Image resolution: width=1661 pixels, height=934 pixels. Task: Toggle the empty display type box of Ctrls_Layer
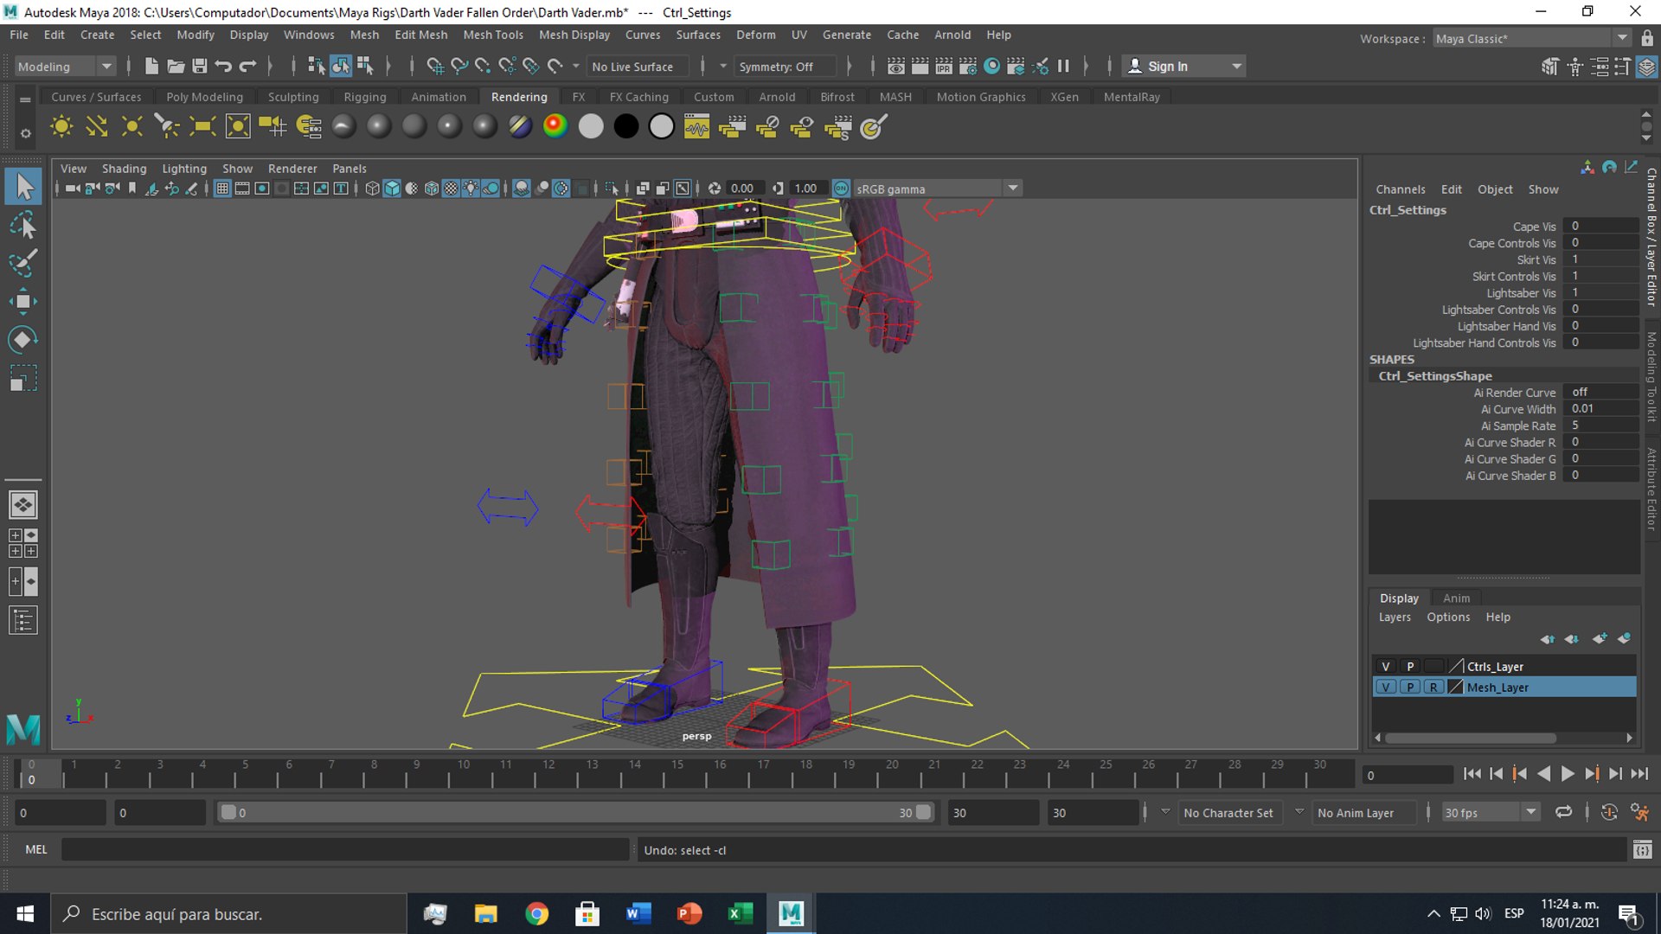(x=1433, y=666)
